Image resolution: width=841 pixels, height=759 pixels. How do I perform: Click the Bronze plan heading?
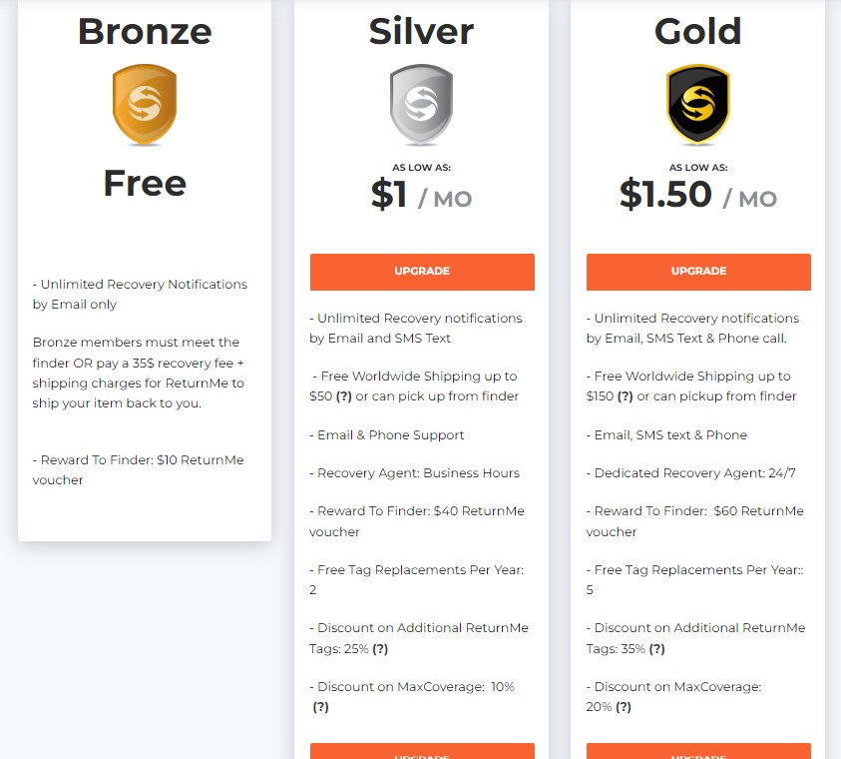145,31
